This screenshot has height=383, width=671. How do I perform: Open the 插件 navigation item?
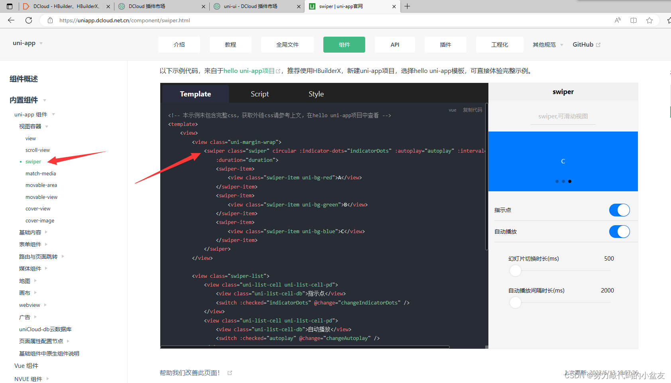[445, 45]
